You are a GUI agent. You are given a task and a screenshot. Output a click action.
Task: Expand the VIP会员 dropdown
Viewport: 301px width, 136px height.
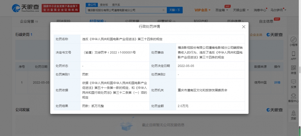coord(202,10)
